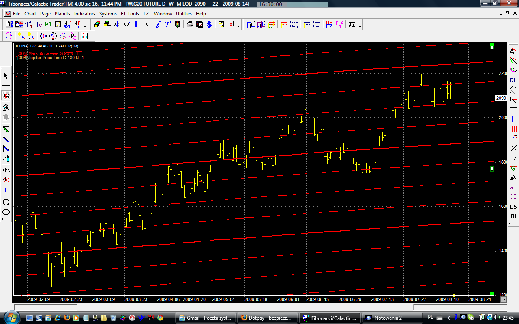Select the circle drawing tool
This screenshot has width=519, height=324.
click(x=6, y=202)
